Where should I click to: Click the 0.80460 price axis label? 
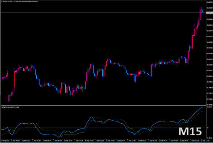[210, 19]
